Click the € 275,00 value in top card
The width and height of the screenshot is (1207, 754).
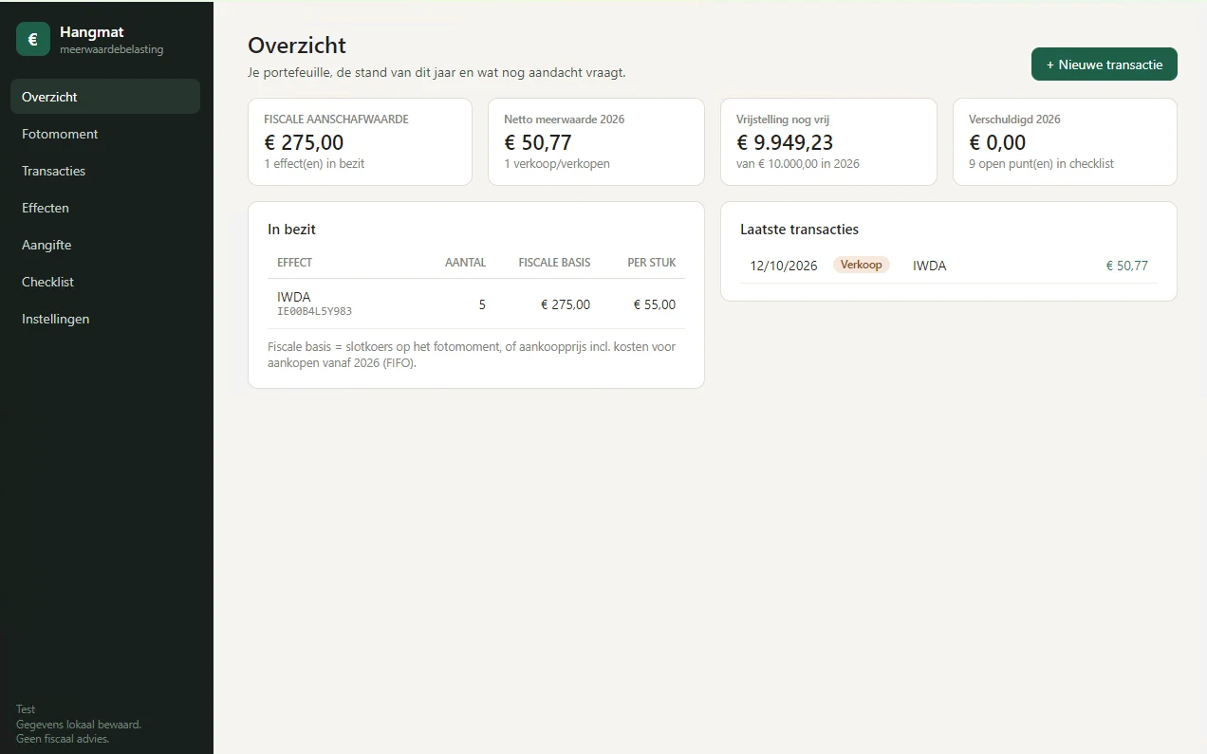[304, 142]
